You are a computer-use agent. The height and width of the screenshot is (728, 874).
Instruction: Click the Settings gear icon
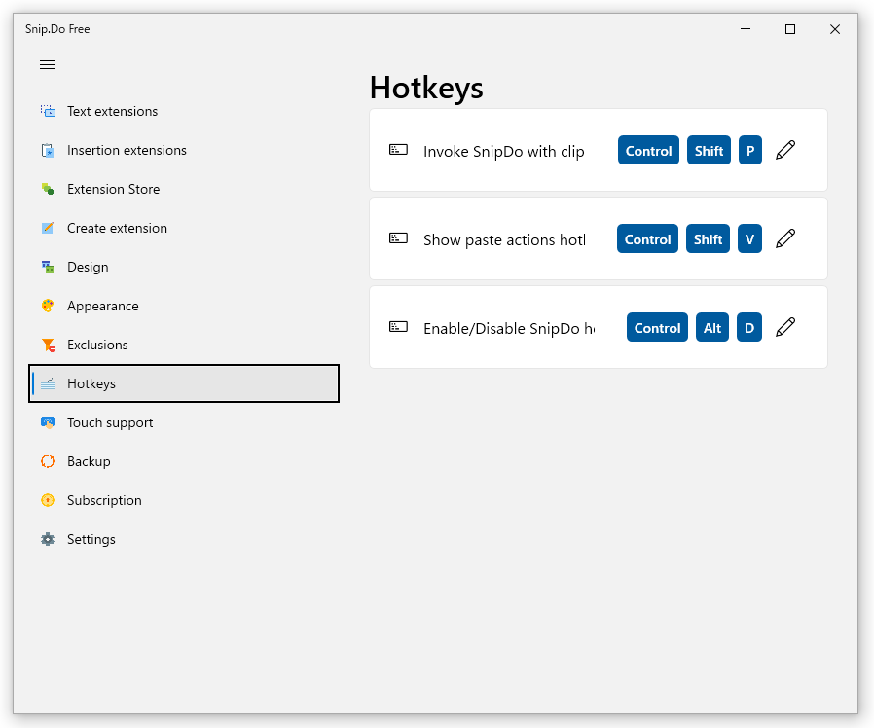pos(48,539)
